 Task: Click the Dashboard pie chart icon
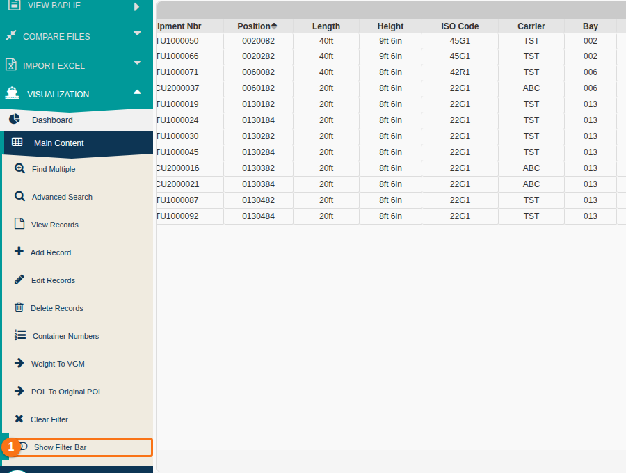[15, 119]
